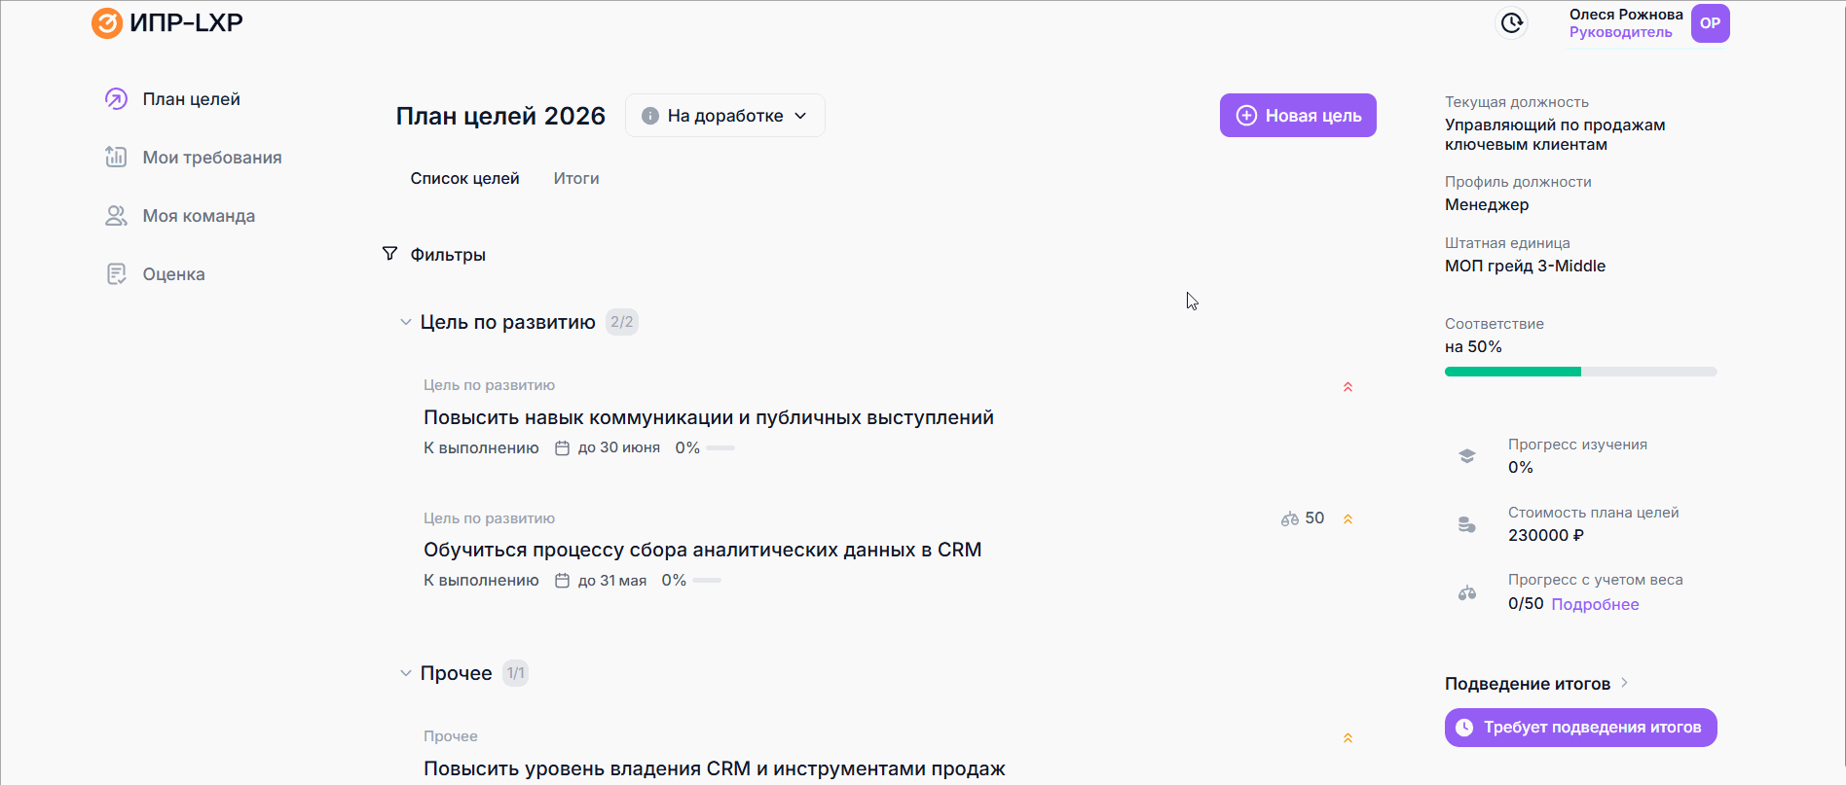Open goal Обучиться процессу сбора аналитических данных в CRM

pyautogui.click(x=702, y=550)
